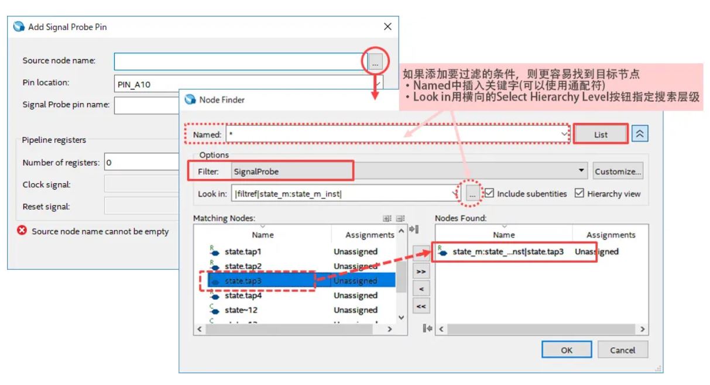Click remove all nodes '<<' button
The image size is (710, 385).
click(421, 305)
